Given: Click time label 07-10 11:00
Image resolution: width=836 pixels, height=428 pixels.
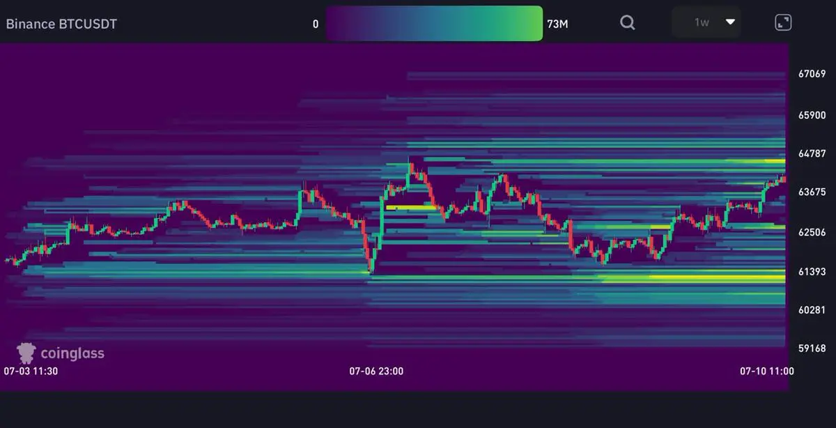Looking at the screenshot, I should 766,371.
